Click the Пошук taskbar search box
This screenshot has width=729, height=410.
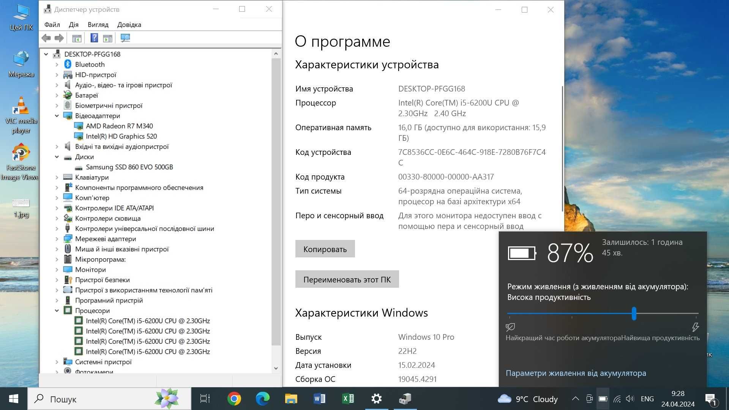pyautogui.click(x=110, y=399)
